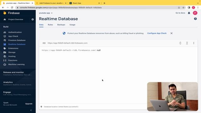
Task: Click the browser back arrow
Action: click(3, 8)
